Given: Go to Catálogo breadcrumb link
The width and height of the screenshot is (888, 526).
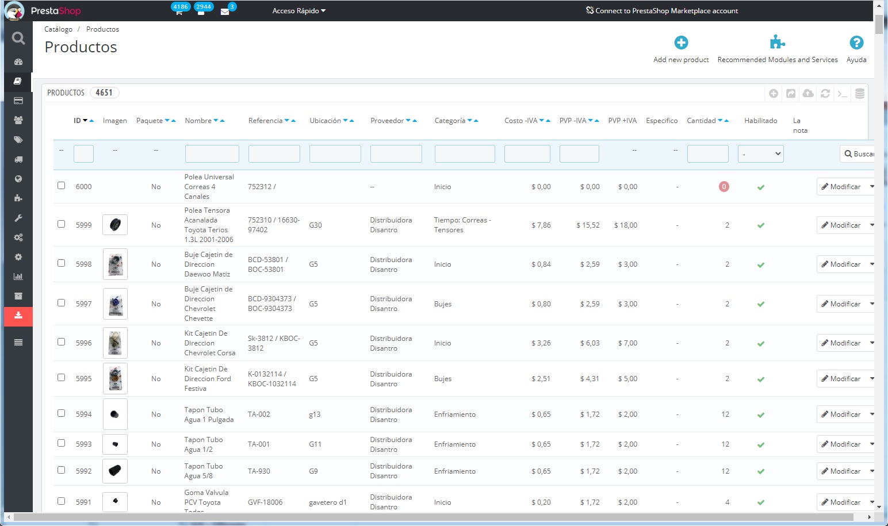Looking at the screenshot, I should [58, 29].
